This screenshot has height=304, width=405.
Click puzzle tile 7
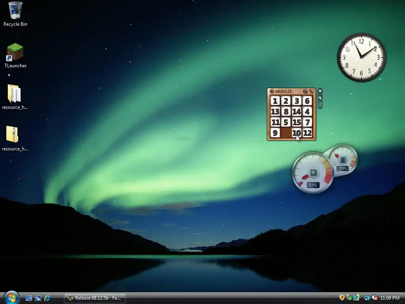tap(307, 122)
